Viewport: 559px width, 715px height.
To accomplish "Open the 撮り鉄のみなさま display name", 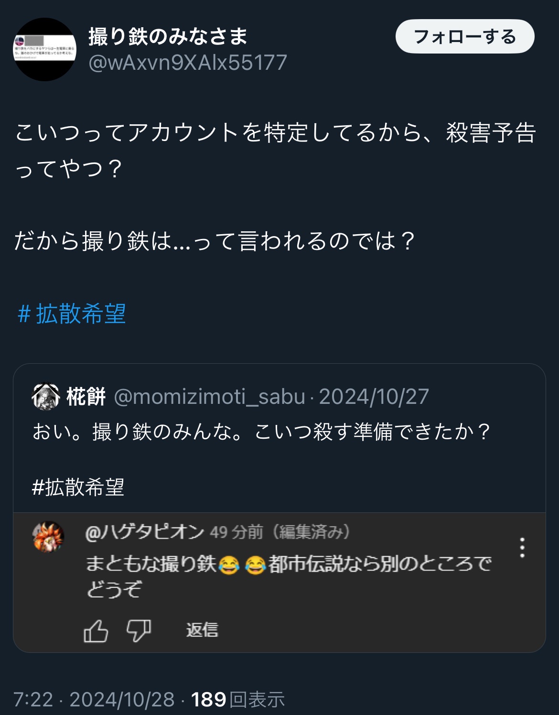I will [x=168, y=36].
